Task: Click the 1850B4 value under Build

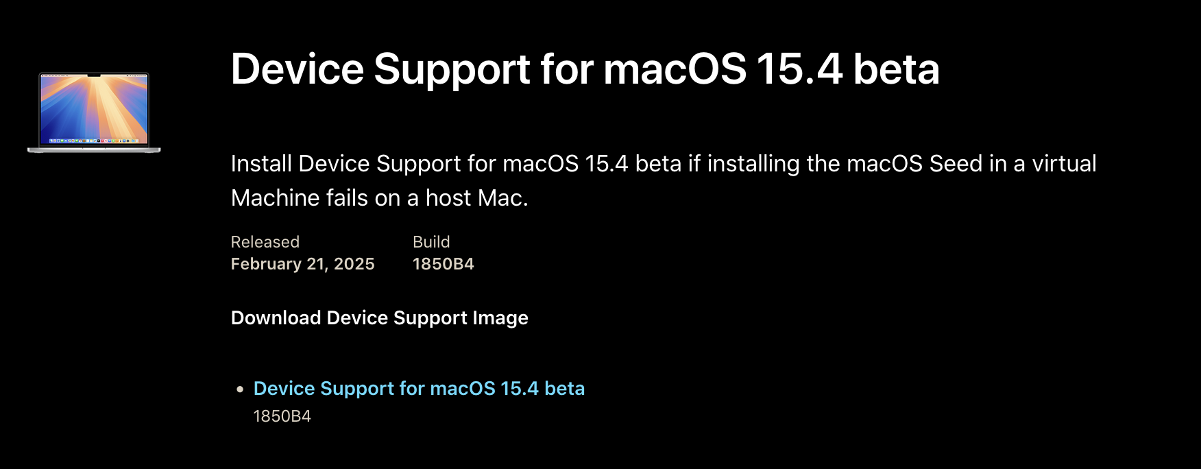Action: click(443, 264)
